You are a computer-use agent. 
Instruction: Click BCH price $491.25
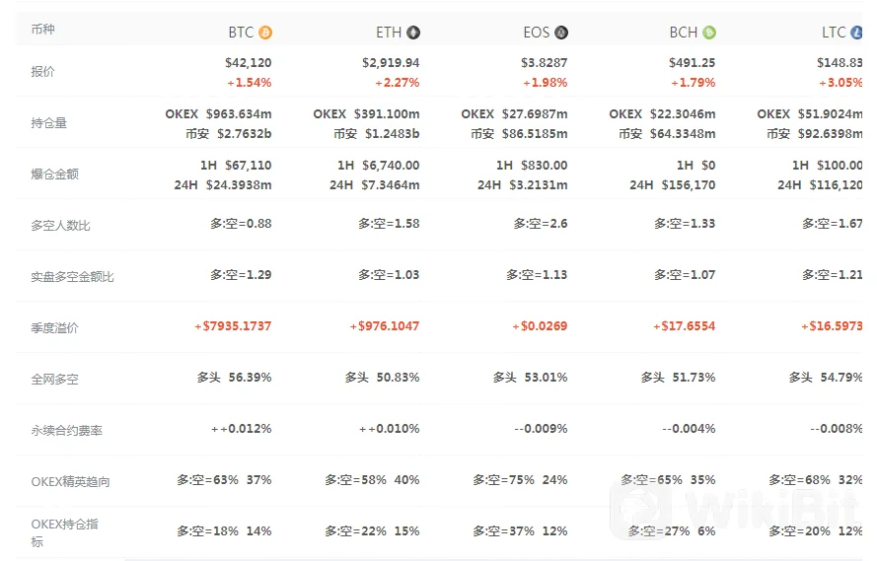coord(692,63)
